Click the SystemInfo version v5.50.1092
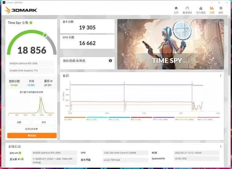The width and height of the screenshot is (232, 169). 196,158
